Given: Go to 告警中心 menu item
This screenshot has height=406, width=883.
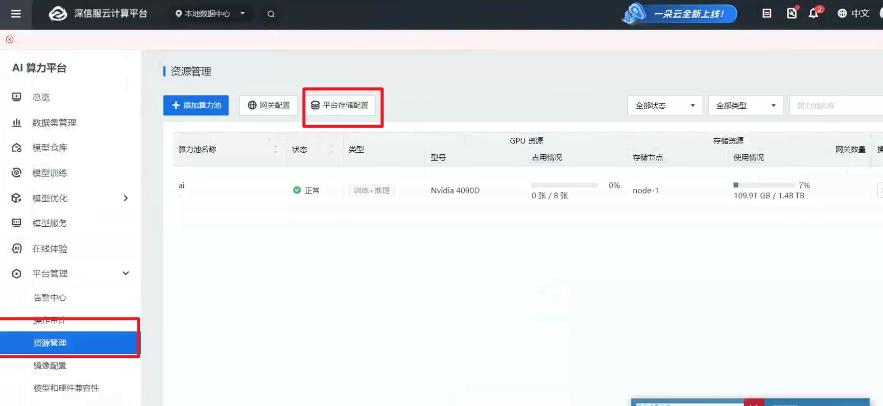Looking at the screenshot, I should click(50, 298).
